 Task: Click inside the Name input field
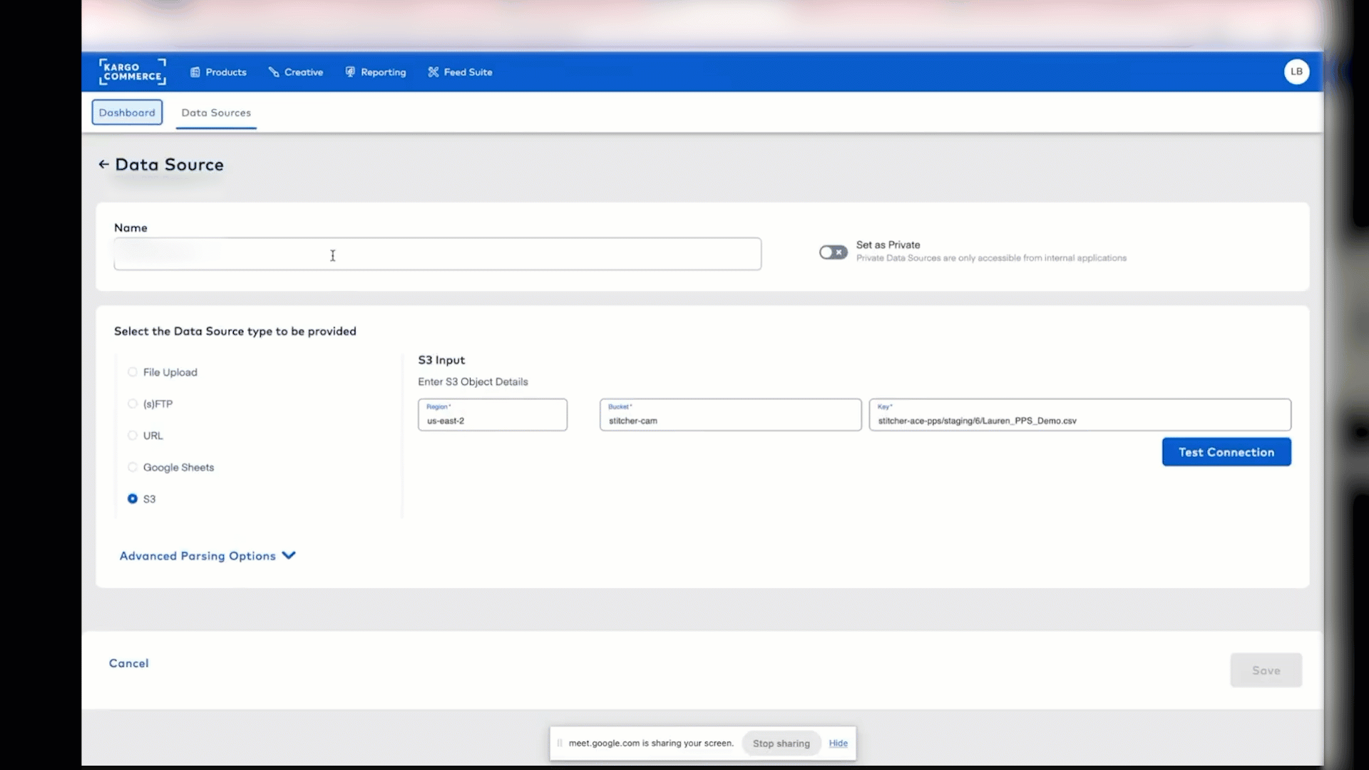pos(436,254)
